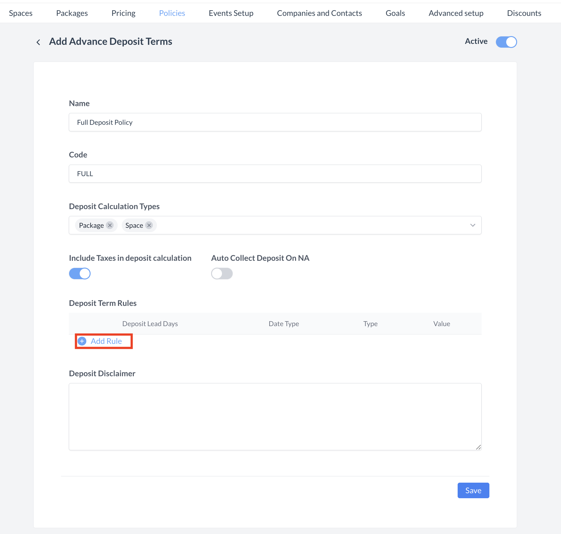Select the Discounts tab
Viewport: 561px width, 534px height.
524,13
